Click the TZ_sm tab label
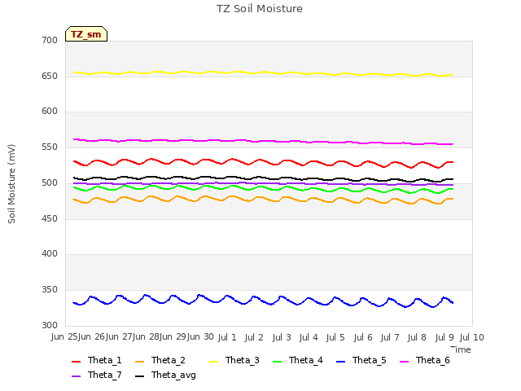 [x=86, y=34]
